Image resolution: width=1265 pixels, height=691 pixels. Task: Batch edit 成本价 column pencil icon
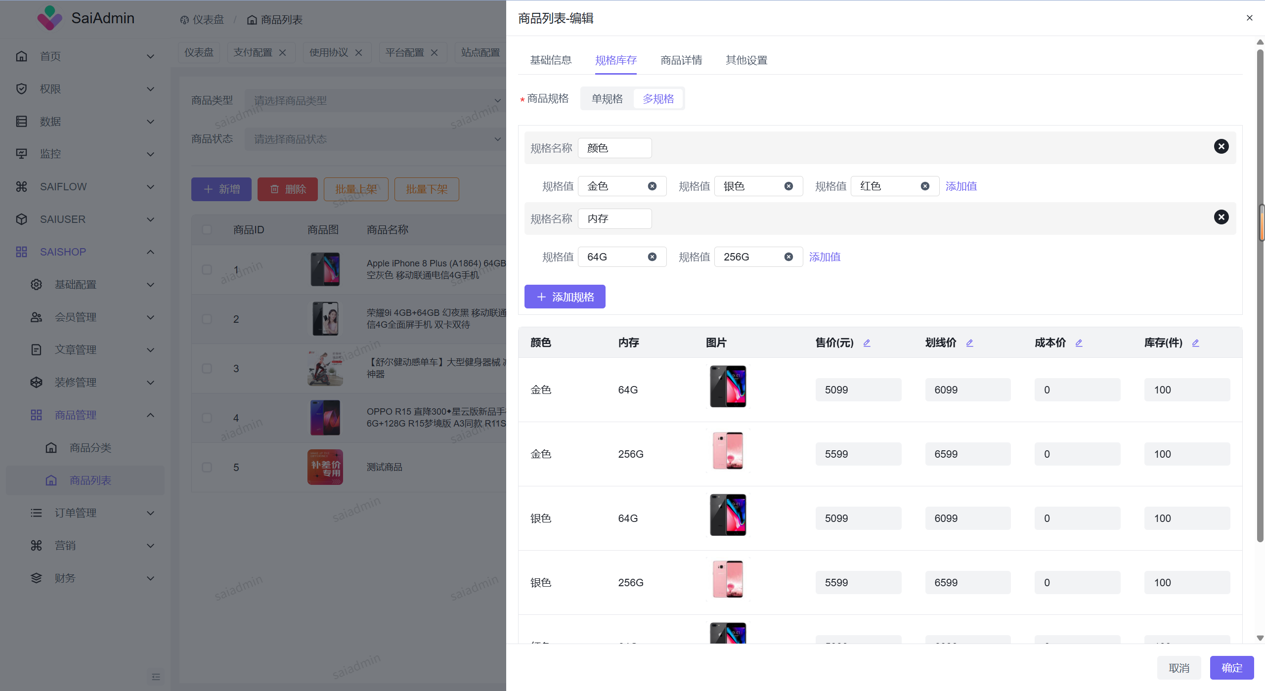(1079, 343)
